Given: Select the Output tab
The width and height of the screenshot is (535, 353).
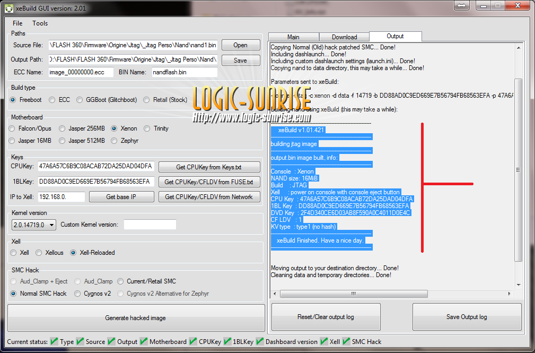Looking at the screenshot, I should coord(395,36).
